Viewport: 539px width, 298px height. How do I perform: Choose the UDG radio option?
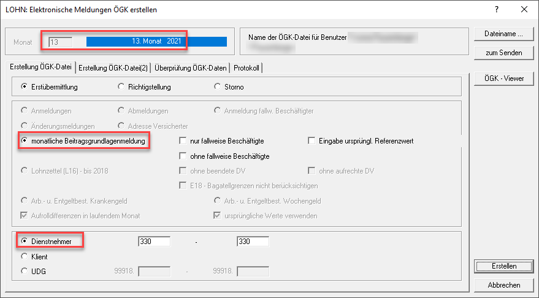click(25, 271)
